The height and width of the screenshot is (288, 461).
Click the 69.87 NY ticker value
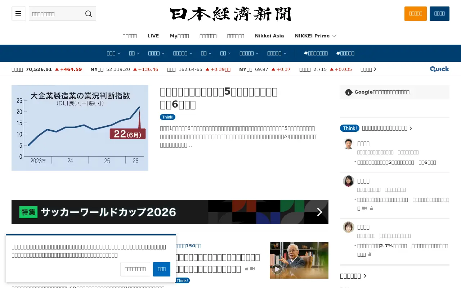click(261, 69)
